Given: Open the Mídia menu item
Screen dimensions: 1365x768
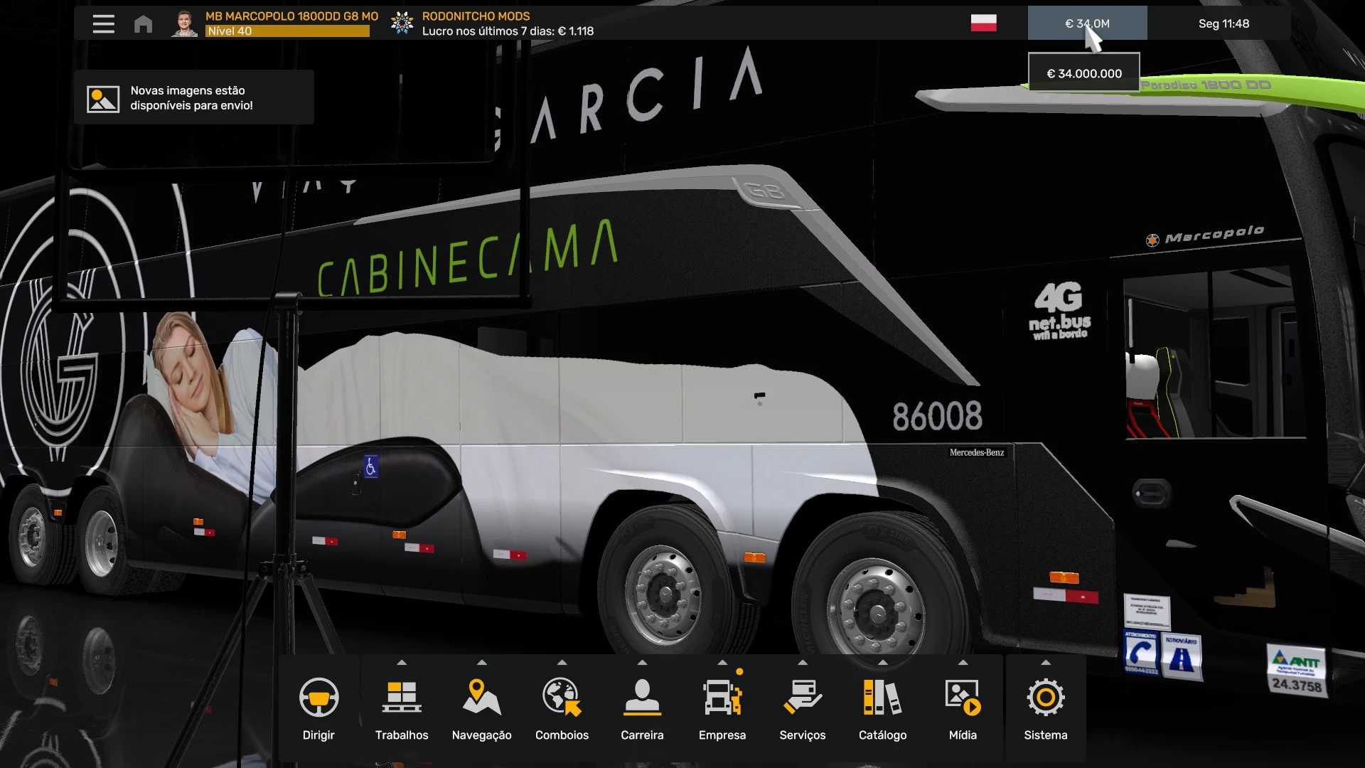Looking at the screenshot, I should (963, 708).
